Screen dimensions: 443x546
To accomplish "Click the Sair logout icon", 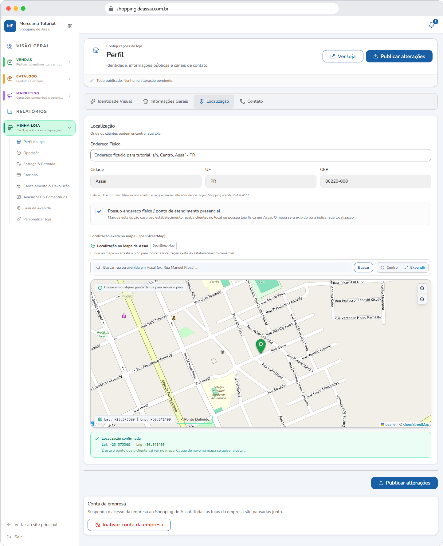I will [9, 537].
